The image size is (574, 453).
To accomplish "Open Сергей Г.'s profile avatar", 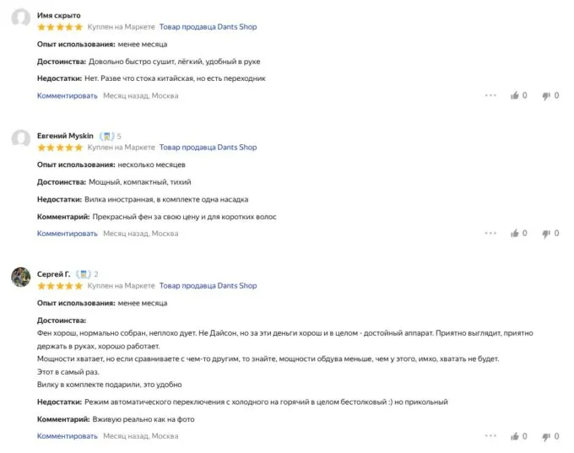I will 21,278.
